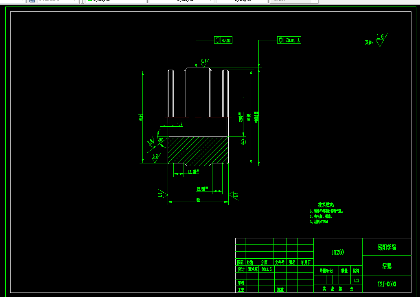420x297 pixels.
Task: Click the 签名 signature header cell
Action: pos(292,262)
